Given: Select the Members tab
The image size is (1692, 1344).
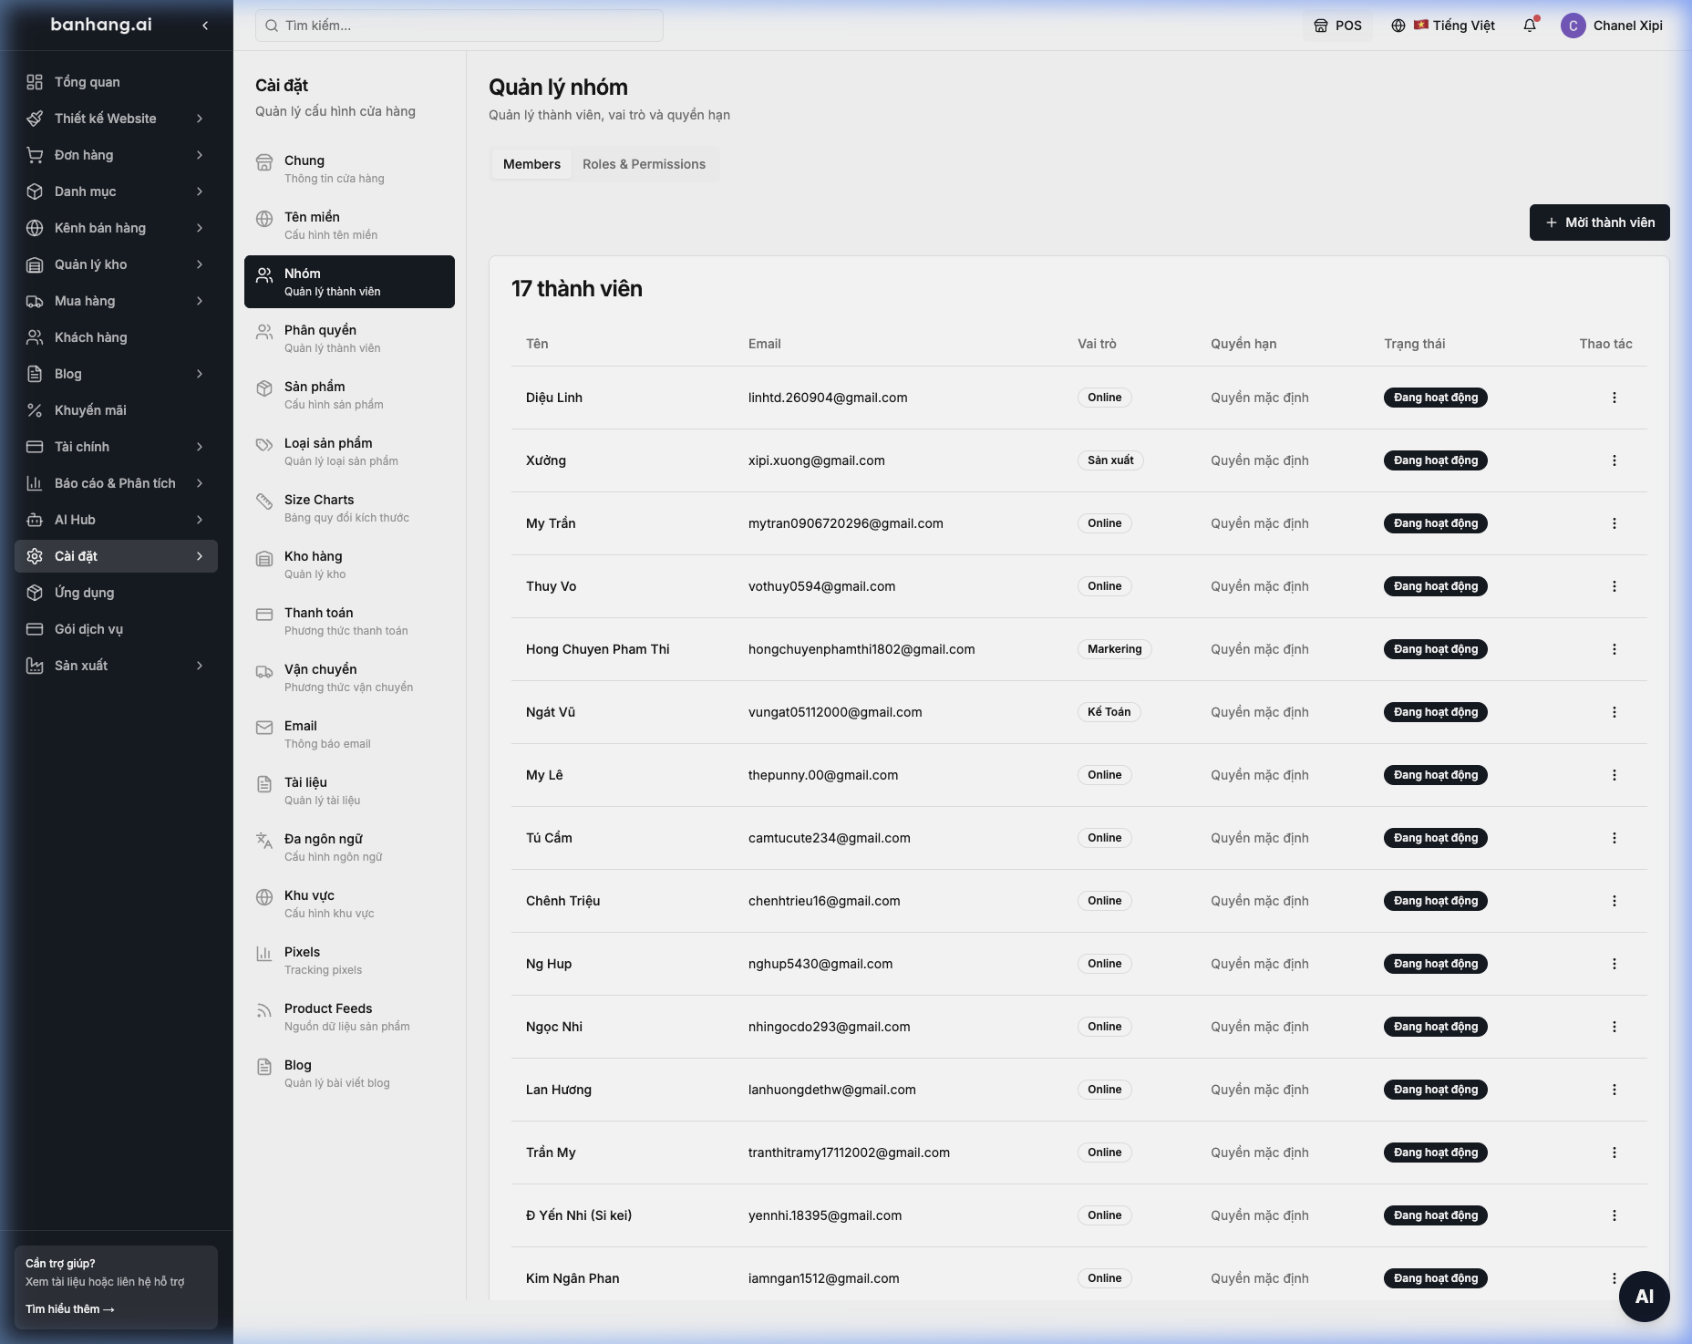Looking at the screenshot, I should click(531, 164).
